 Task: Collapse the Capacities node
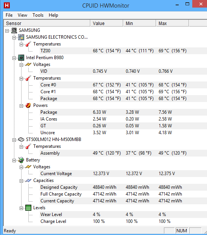[x=22, y=181]
